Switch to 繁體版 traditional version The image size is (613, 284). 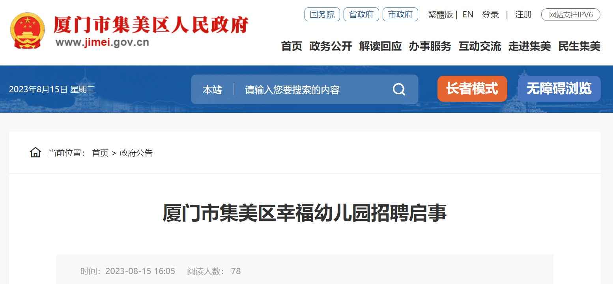(441, 15)
